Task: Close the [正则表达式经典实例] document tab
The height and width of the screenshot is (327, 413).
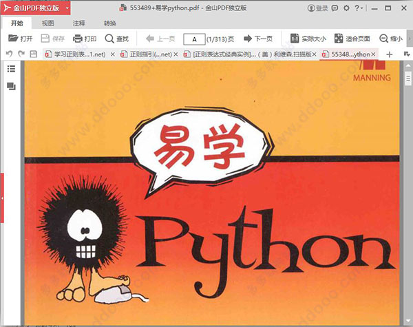Action: [x=314, y=54]
